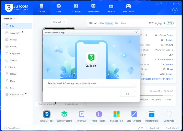Viewport: 183px width, 131px height.
Task: Open UDisk in the sidebar
Action: [17, 74]
